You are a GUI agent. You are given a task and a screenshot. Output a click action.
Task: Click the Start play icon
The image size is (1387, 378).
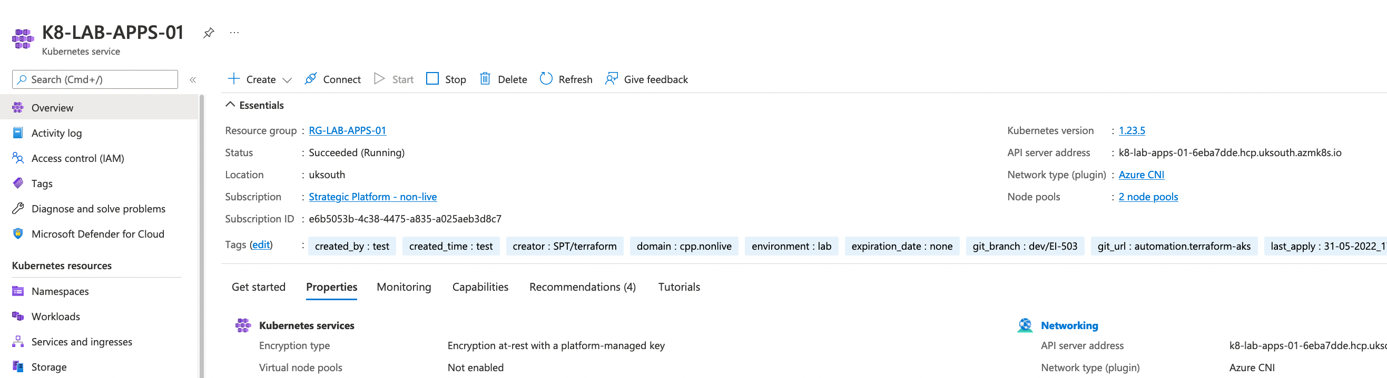(380, 79)
